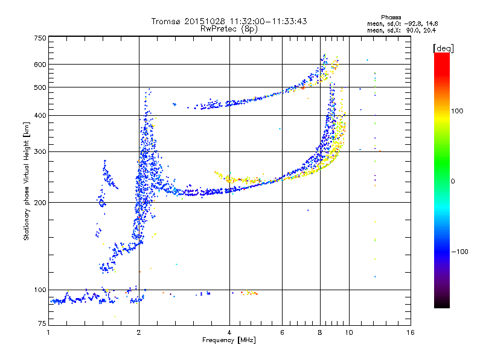Click the y-axis tick label '200'

coord(40,203)
